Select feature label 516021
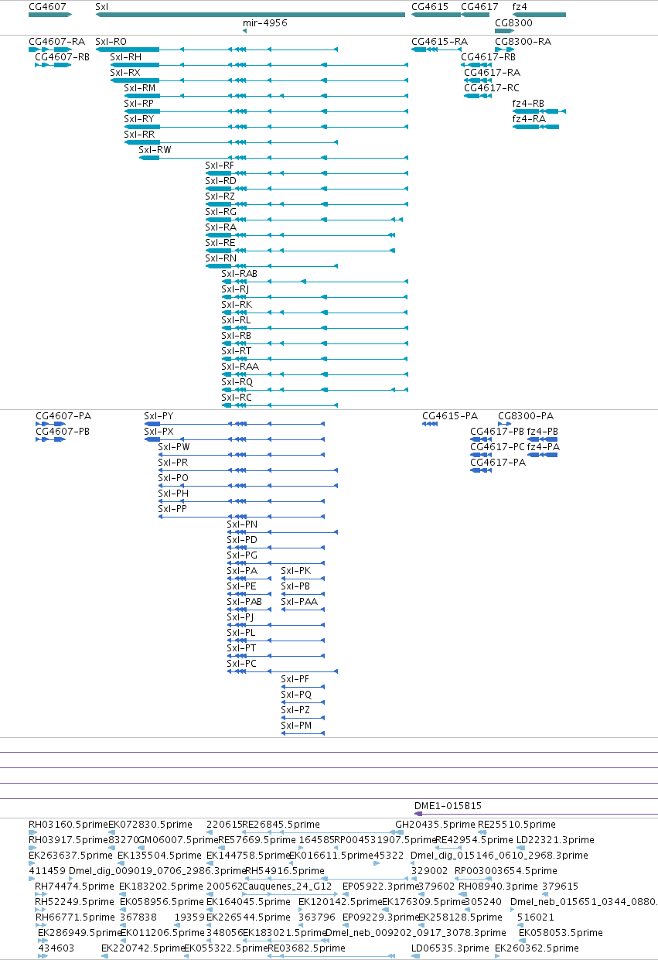This screenshot has width=658, height=960. click(x=536, y=917)
